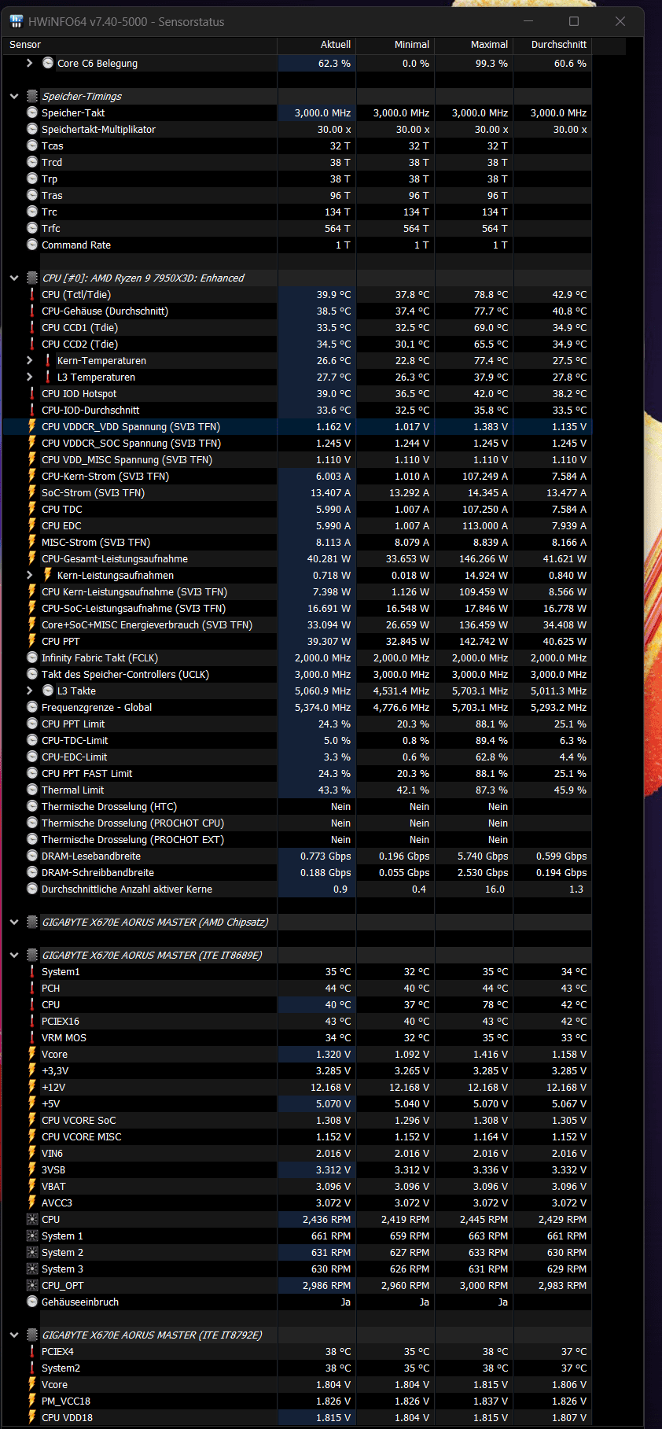Click the 146.266 W maximal value

(485, 558)
